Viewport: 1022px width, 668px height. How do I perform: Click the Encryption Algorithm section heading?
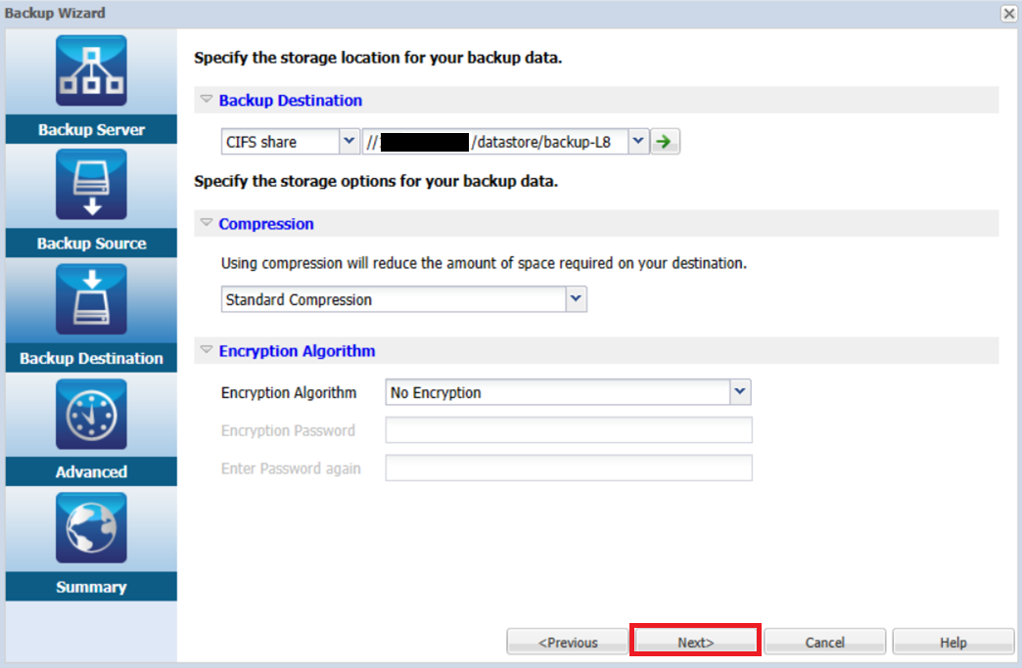297,351
